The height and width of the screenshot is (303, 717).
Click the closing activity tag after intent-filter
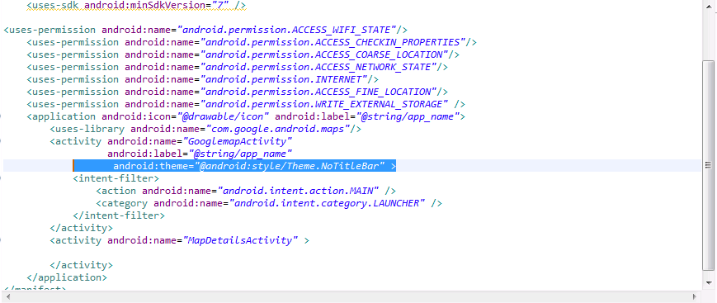coord(82,228)
